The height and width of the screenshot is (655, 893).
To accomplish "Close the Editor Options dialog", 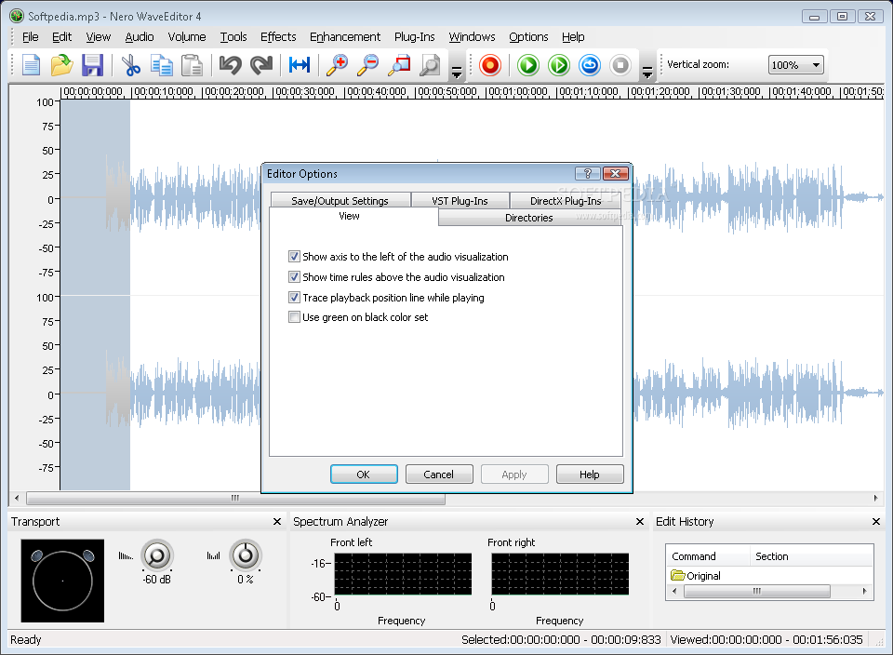I will [616, 173].
